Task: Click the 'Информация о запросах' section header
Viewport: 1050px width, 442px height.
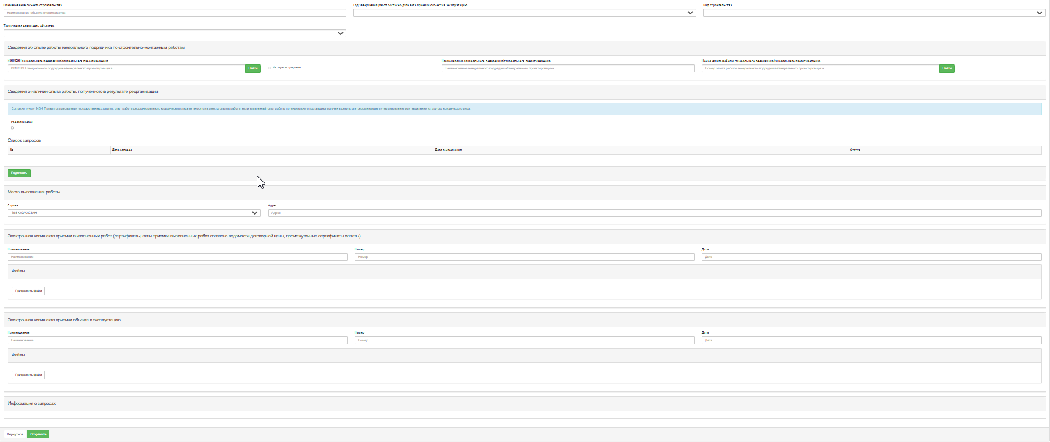Action: tap(524, 404)
